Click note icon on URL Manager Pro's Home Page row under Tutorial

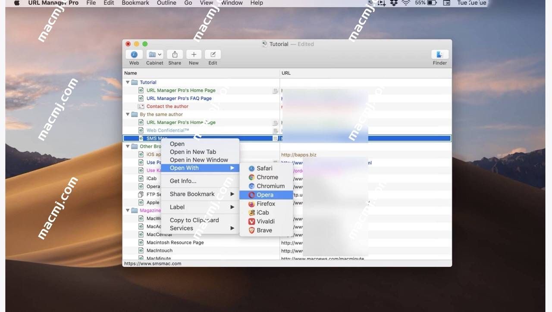pyautogui.click(x=275, y=90)
